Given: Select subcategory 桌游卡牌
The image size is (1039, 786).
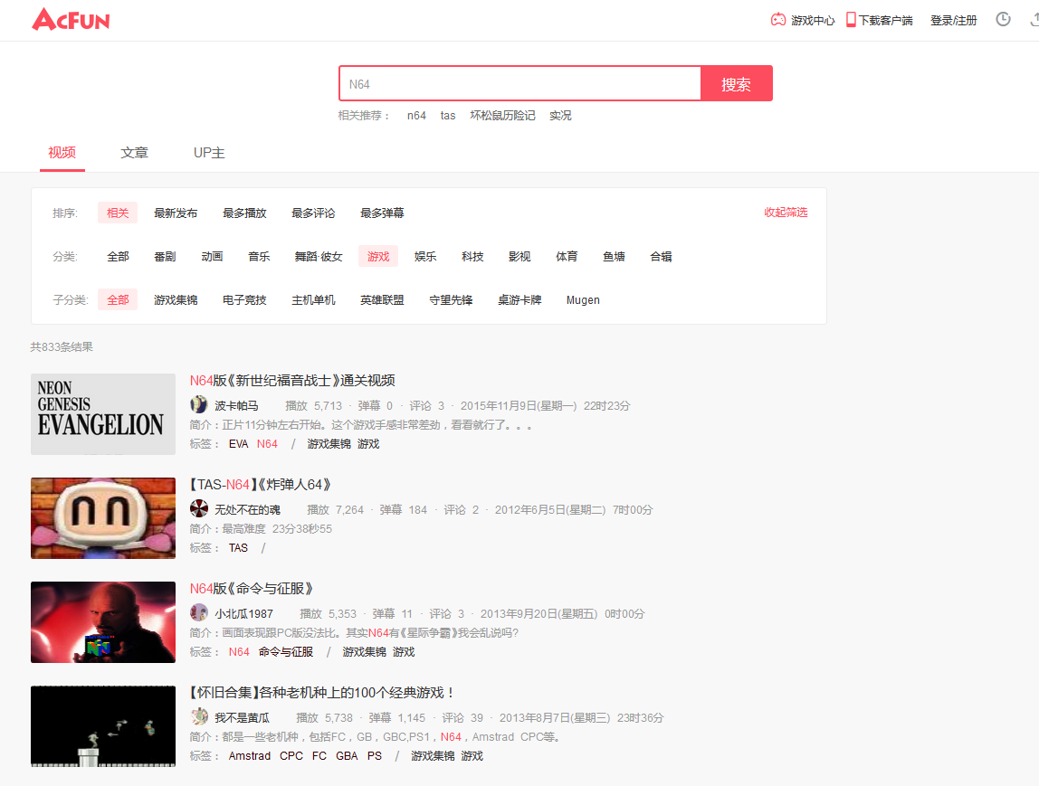Looking at the screenshot, I should (519, 300).
